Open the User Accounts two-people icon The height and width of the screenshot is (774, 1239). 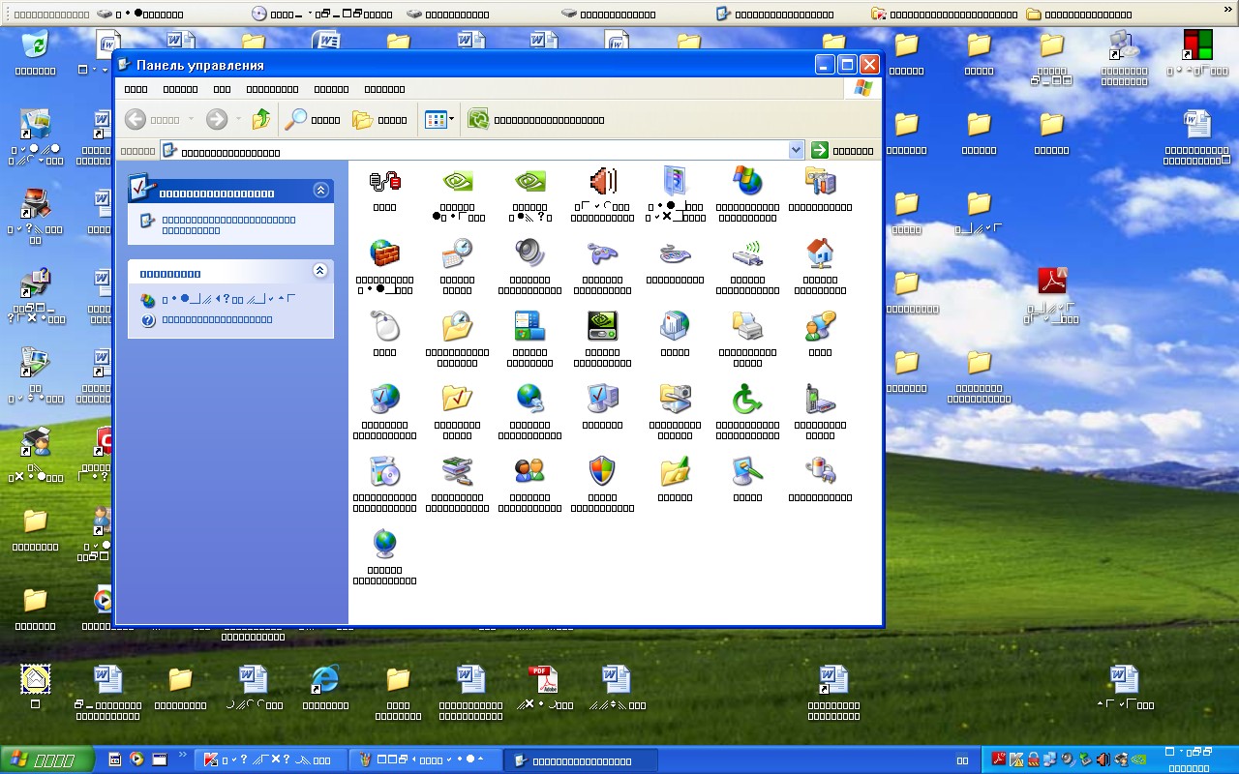pos(529,472)
